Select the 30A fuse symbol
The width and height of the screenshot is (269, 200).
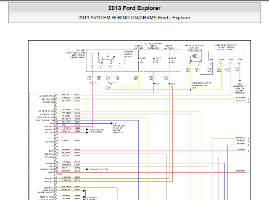(x=169, y=60)
